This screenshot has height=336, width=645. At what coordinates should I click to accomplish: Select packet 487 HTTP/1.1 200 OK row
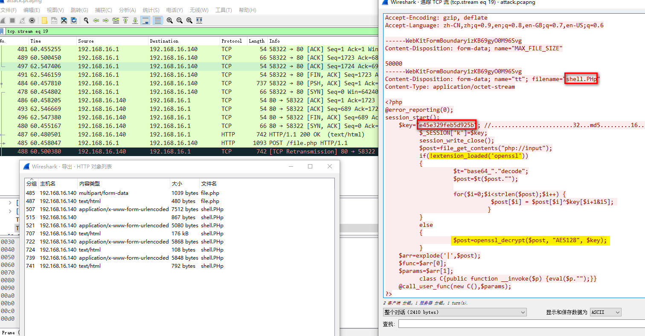pyautogui.click(x=189, y=134)
